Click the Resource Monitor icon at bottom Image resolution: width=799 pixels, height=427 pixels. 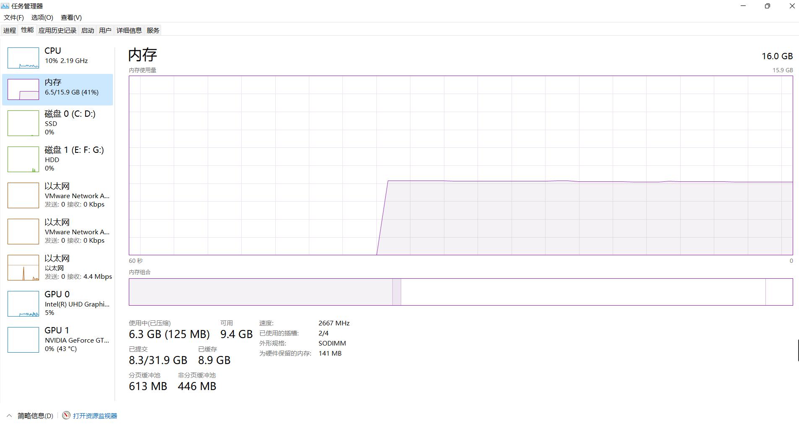(x=66, y=415)
